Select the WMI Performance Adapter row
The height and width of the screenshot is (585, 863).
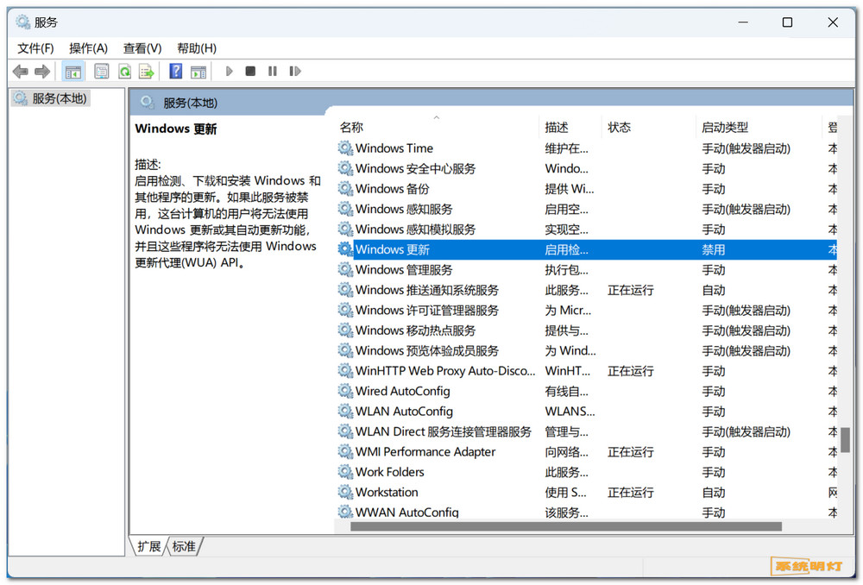click(x=586, y=452)
